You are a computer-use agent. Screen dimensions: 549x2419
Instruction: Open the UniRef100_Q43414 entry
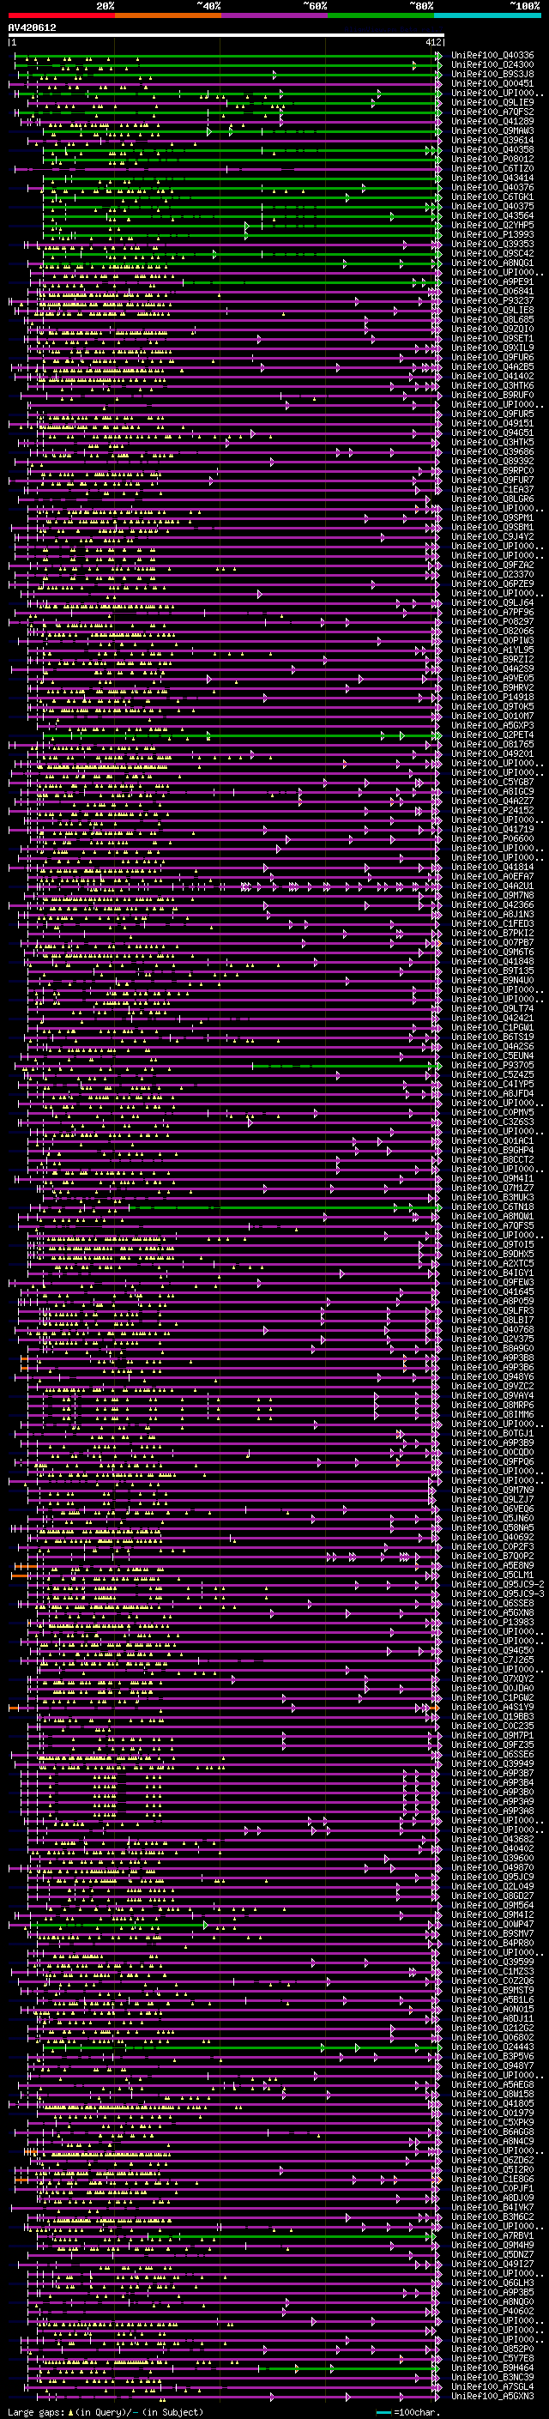point(492,178)
